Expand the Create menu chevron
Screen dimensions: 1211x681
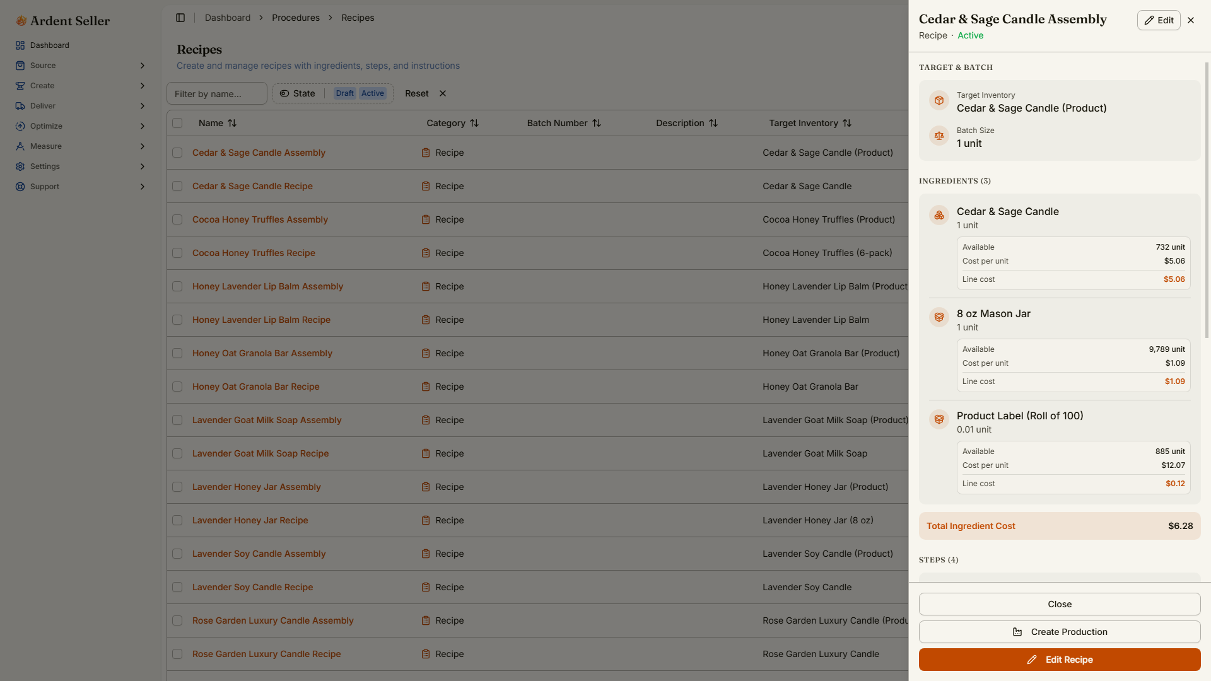[x=143, y=86]
